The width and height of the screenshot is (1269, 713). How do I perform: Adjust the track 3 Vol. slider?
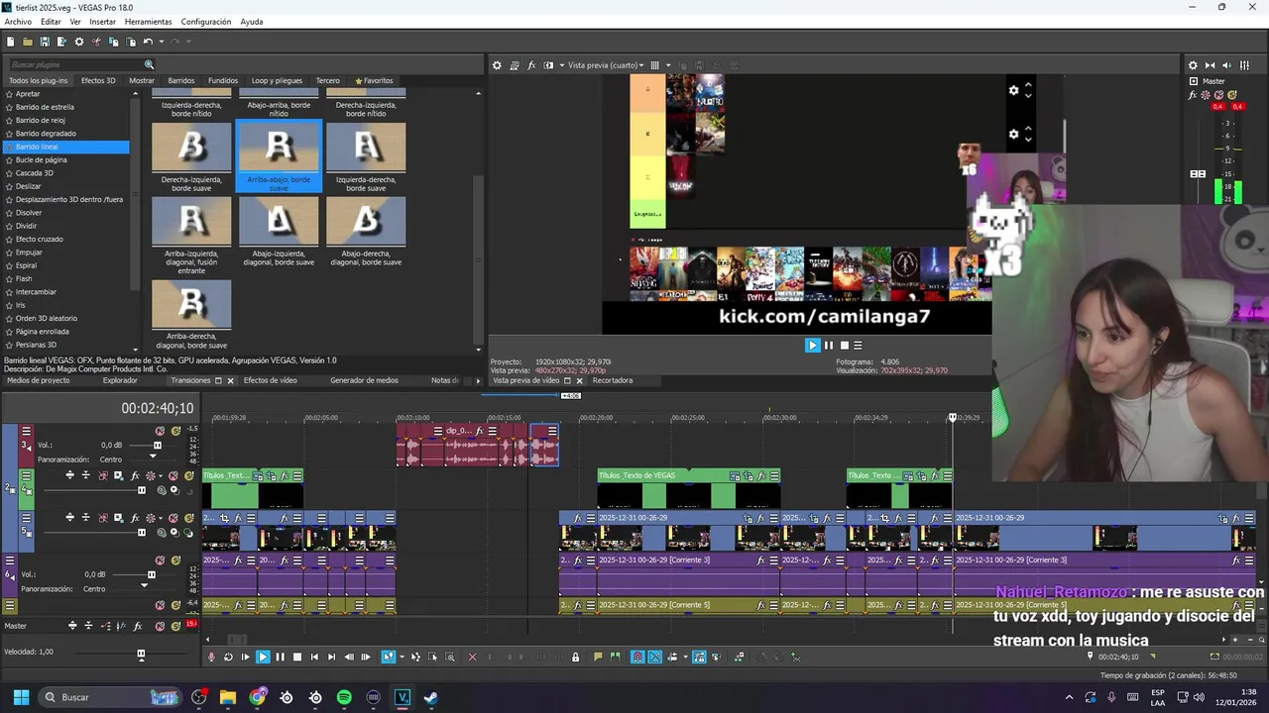156,446
